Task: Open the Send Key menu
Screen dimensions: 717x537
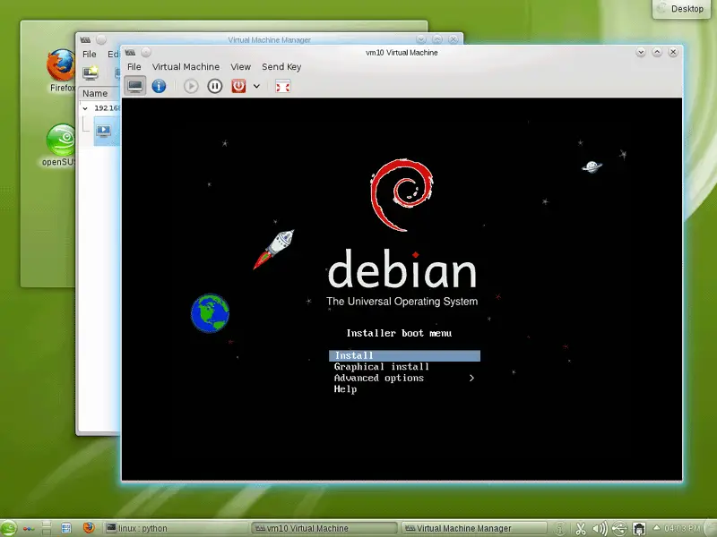Action: (281, 66)
